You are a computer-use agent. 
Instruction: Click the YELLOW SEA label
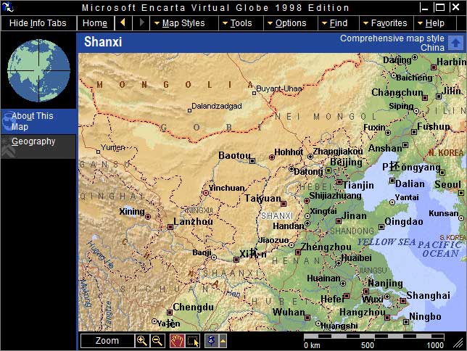[x=387, y=241]
